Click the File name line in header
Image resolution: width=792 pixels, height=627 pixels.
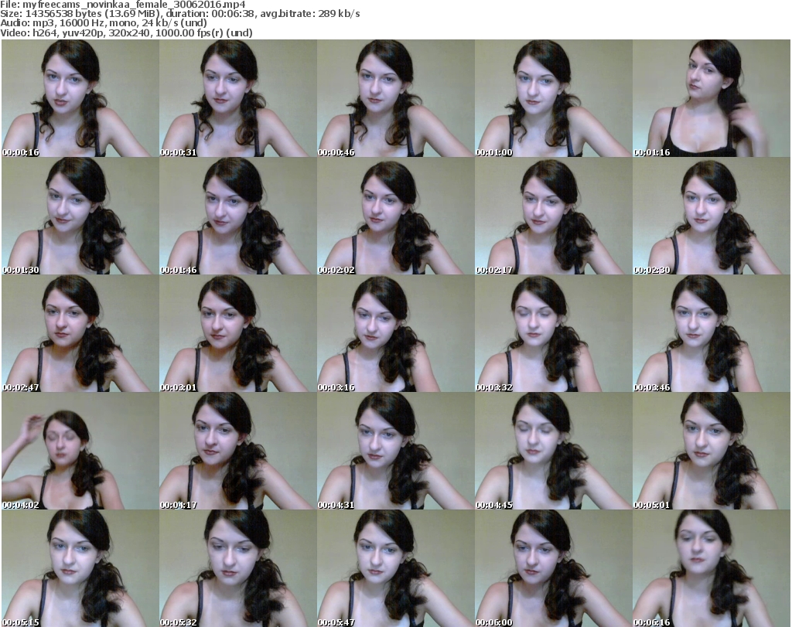[x=123, y=5]
